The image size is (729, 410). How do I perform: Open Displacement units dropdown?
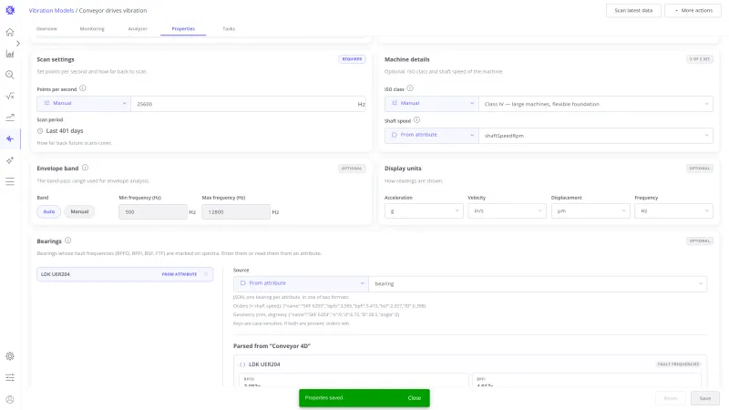pos(590,211)
